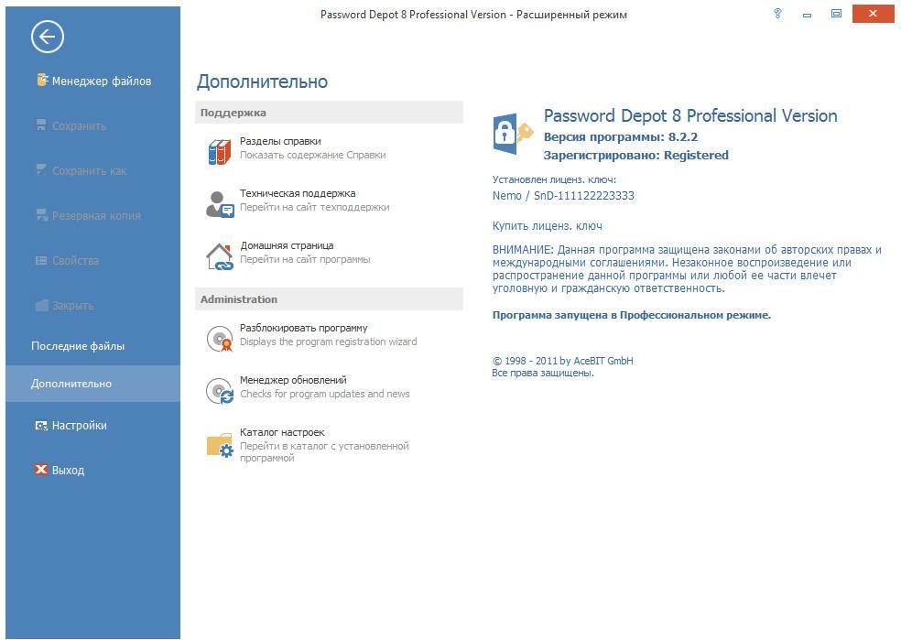The height and width of the screenshot is (640, 901).
Task: Click Программа запущена в Профессиональном режиме text
Action: click(x=632, y=315)
